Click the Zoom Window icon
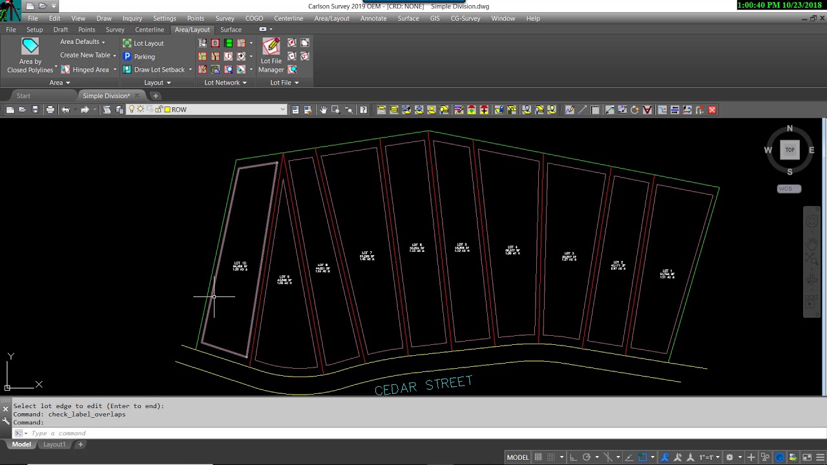Viewport: 827px width, 465px height. point(335,110)
